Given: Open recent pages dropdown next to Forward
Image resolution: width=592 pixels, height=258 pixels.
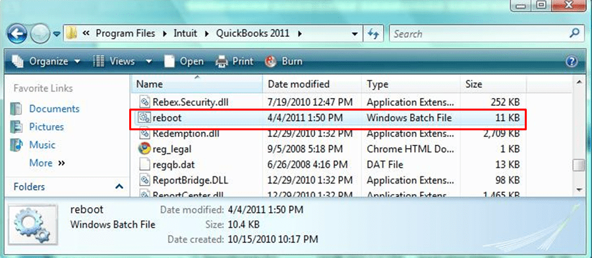Looking at the screenshot, I should click(x=57, y=34).
